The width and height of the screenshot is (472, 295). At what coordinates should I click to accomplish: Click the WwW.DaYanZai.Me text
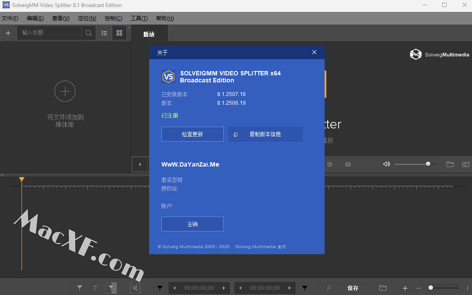(190, 164)
